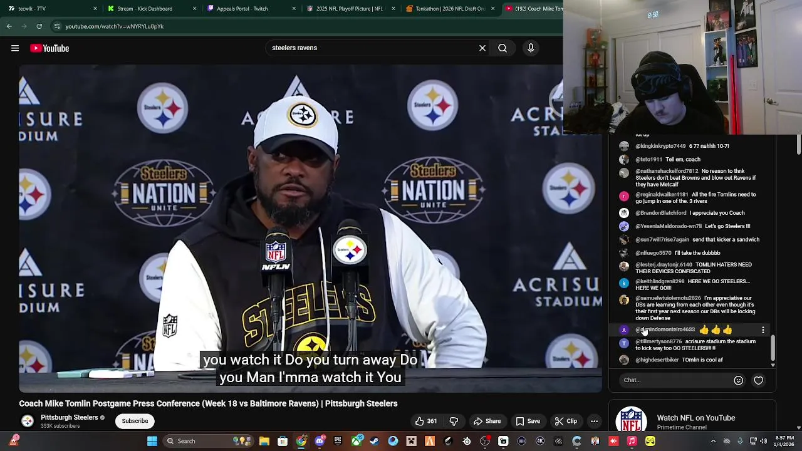Click the live chat scrollbar thumb

click(773, 348)
